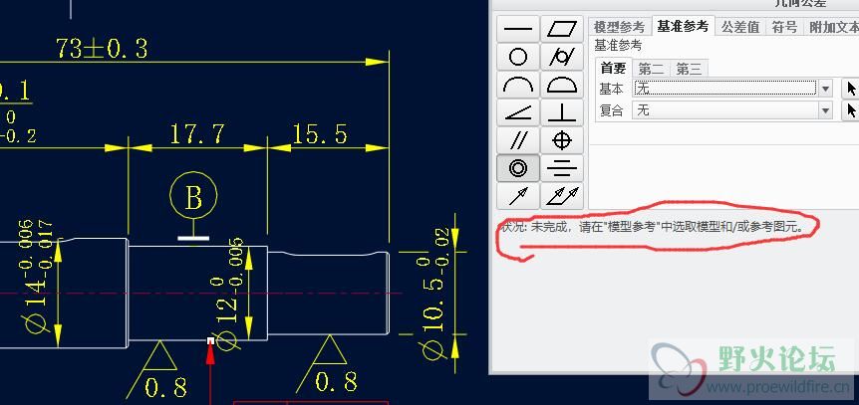The height and width of the screenshot is (405, 859).
Task: Select the parallelism tolerance symbol
Action: pos(518,140)
